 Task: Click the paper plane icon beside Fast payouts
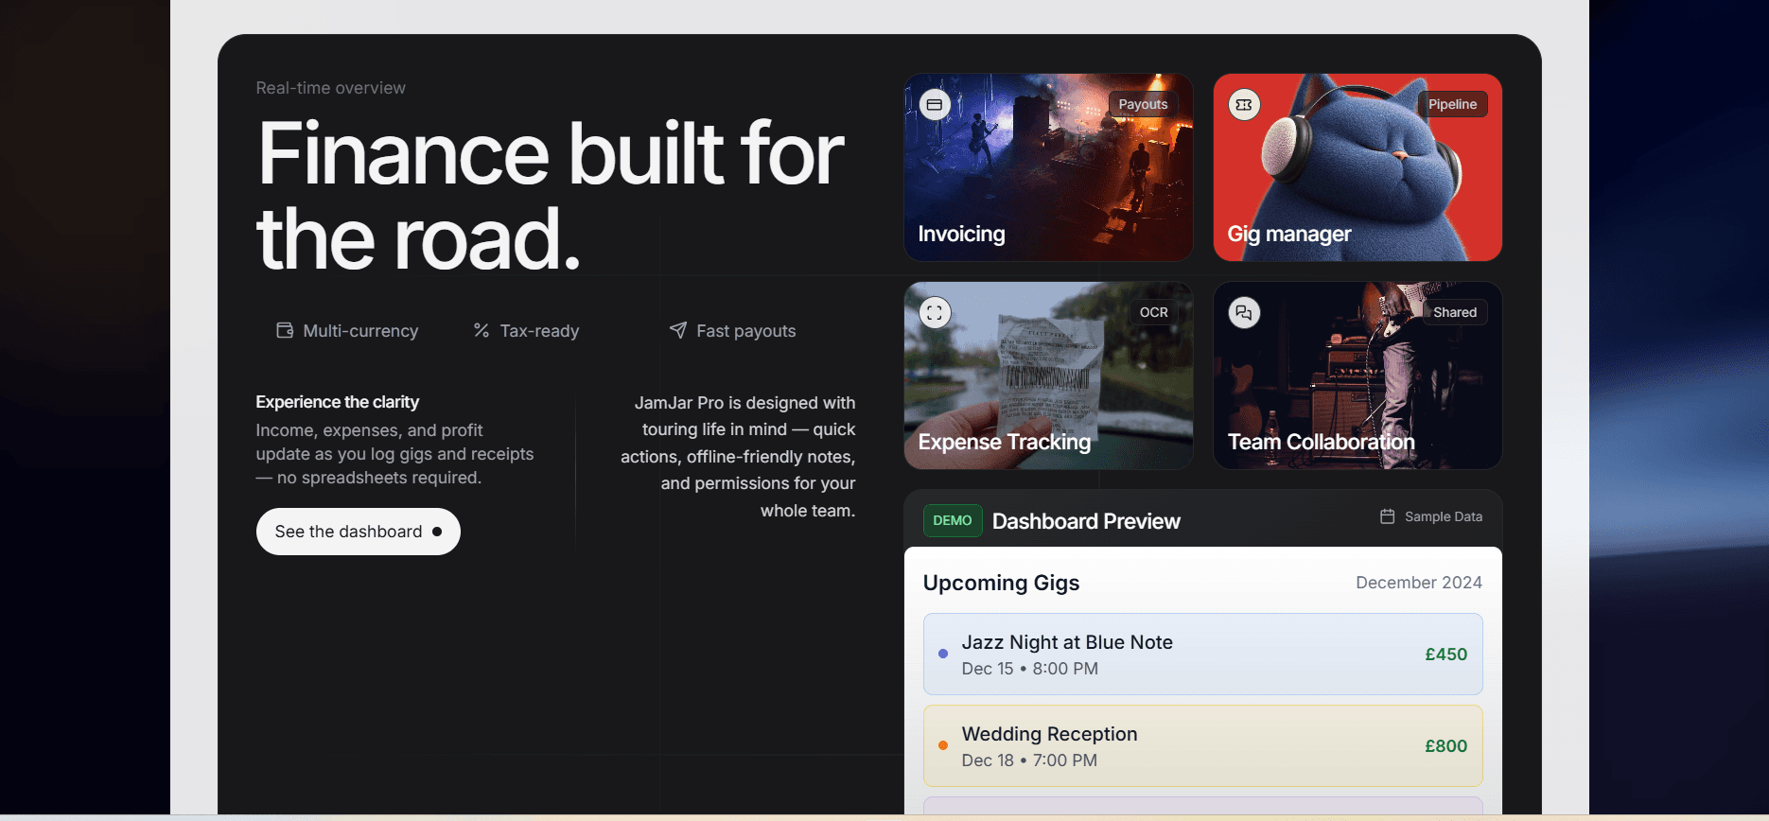point(678,331)
